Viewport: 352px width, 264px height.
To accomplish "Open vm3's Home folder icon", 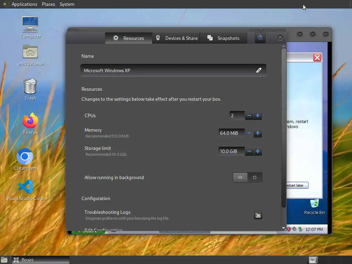I will (30, 55).
